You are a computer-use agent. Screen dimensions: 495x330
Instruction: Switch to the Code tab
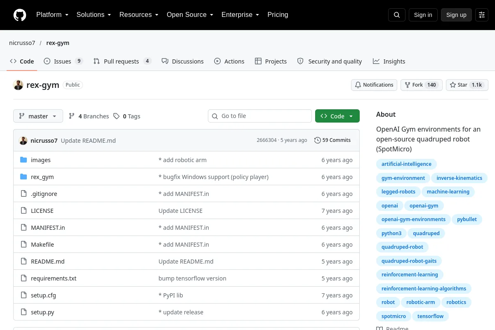coord(22,61)
